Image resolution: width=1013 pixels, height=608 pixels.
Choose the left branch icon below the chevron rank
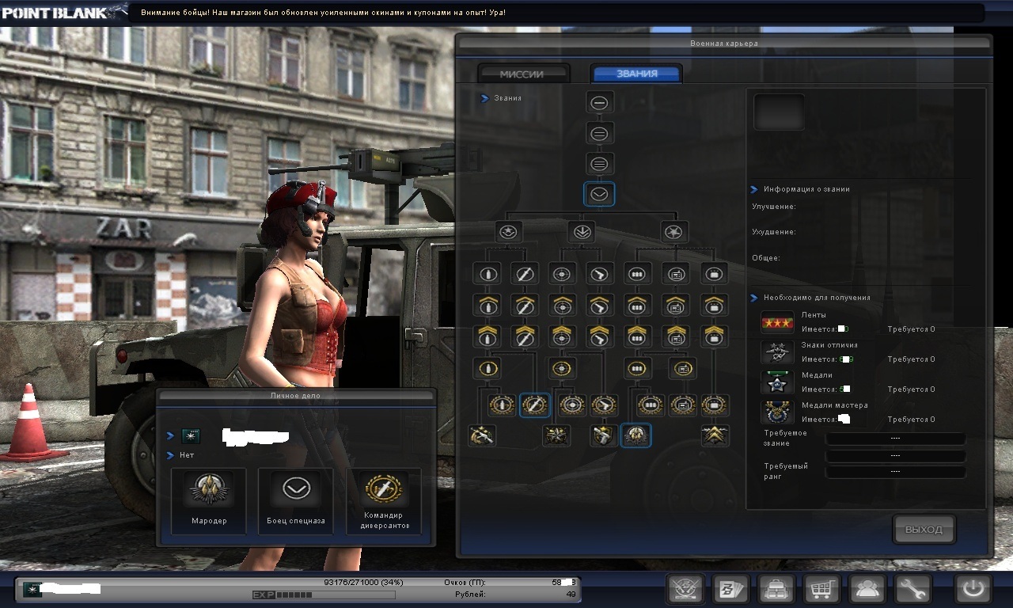(x=509, y=232)
